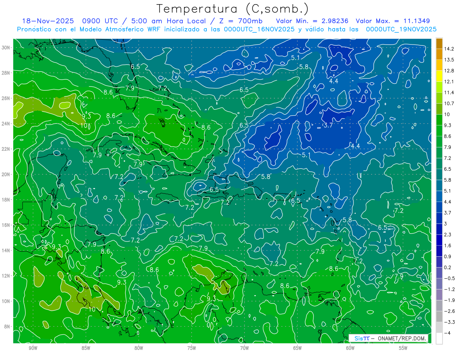457x353 pixels.
Task: Click the 12N latitude axis label
Action: tap(6, 276)
